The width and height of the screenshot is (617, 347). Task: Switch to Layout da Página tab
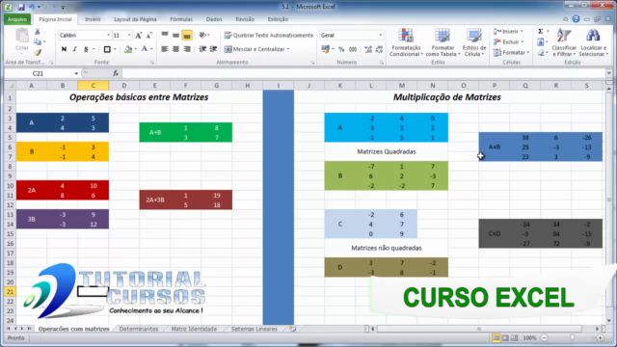[135, 19]
